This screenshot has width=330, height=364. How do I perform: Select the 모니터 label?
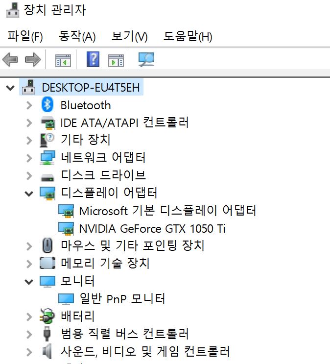pyautogui.click(x=77, y=281)
